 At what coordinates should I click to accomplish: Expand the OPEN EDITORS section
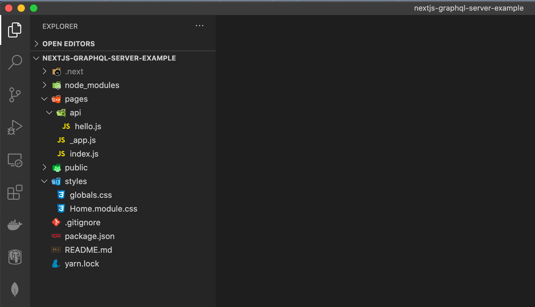tap(69, 44)
